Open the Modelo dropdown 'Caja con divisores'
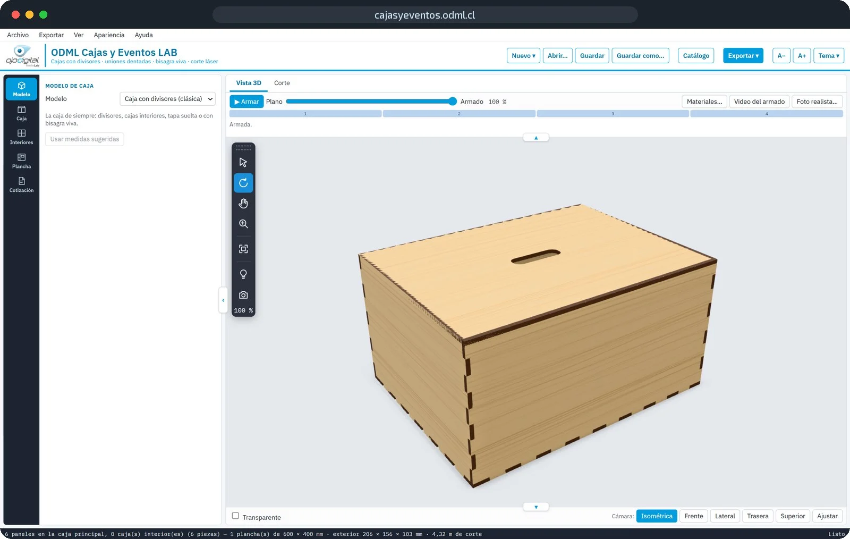This screenshot has width=850, height=539. coord(167,99)
